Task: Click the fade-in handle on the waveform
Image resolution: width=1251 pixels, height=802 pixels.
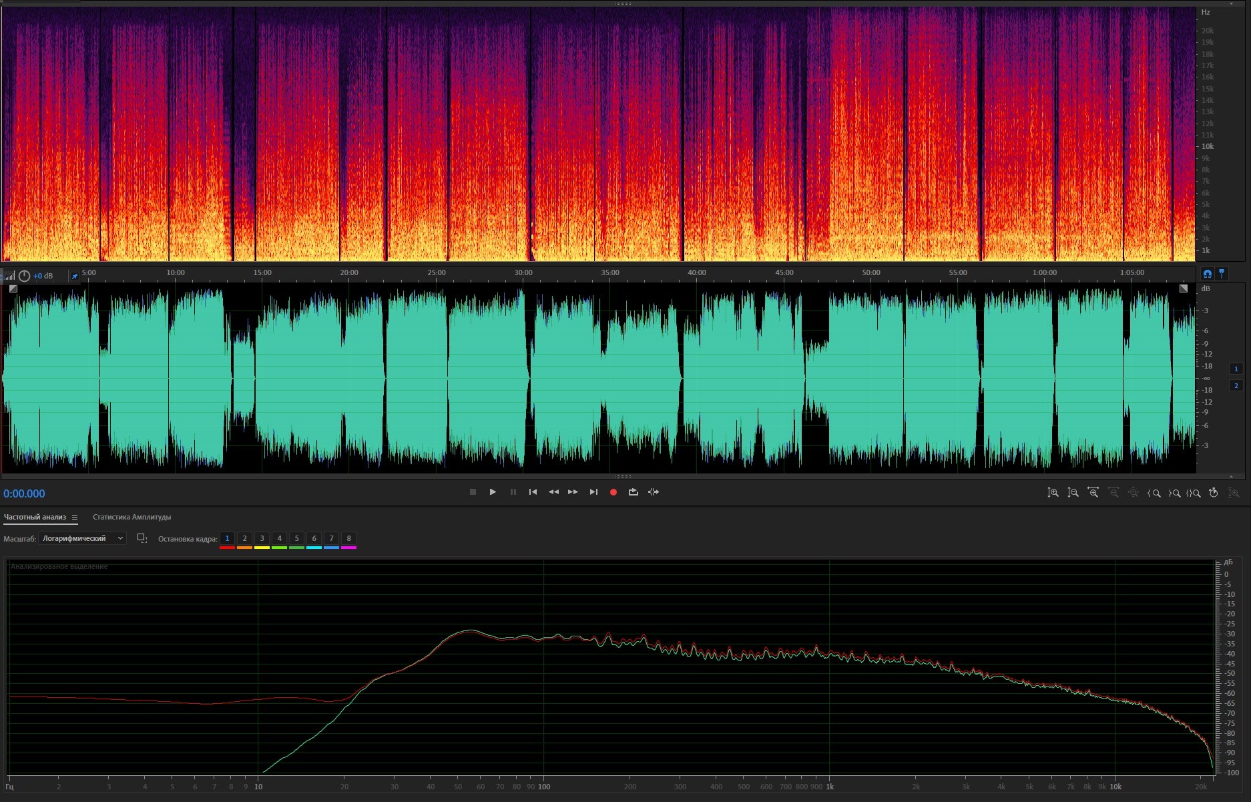Action: point(13,288)
